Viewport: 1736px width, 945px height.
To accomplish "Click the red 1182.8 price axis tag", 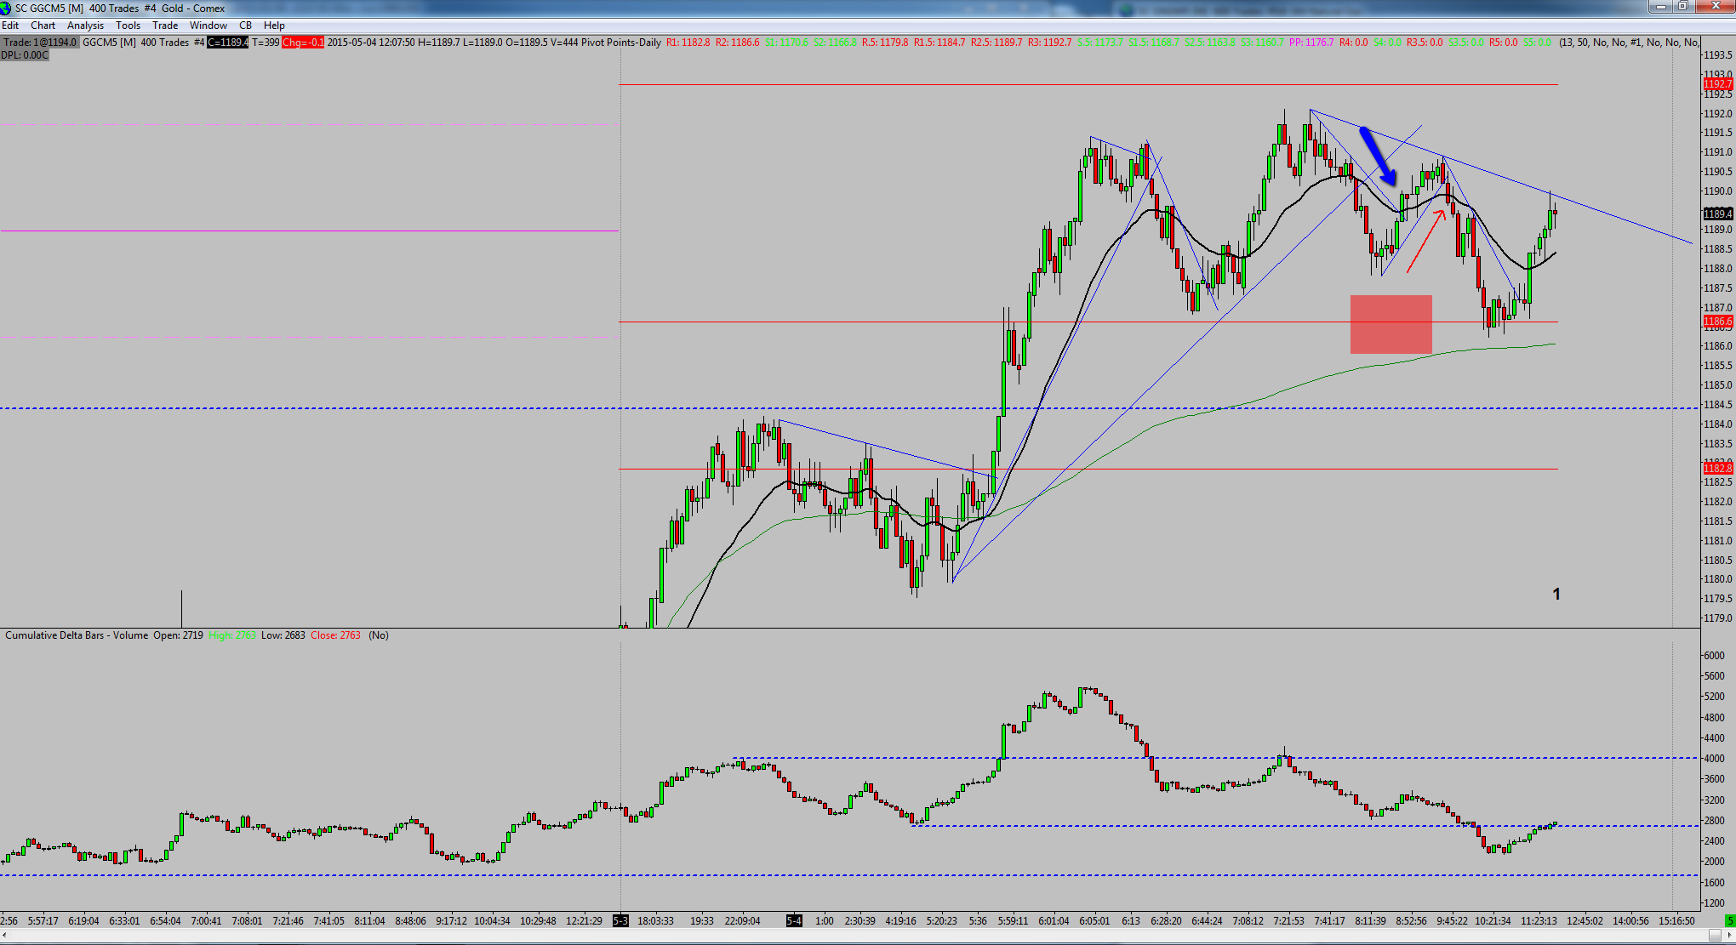I will click(x=1717, y=469).
